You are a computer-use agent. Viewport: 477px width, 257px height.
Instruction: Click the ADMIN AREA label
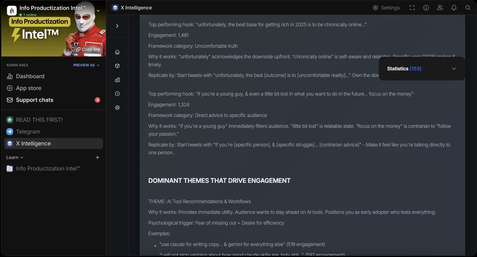[x=17, y=65]
